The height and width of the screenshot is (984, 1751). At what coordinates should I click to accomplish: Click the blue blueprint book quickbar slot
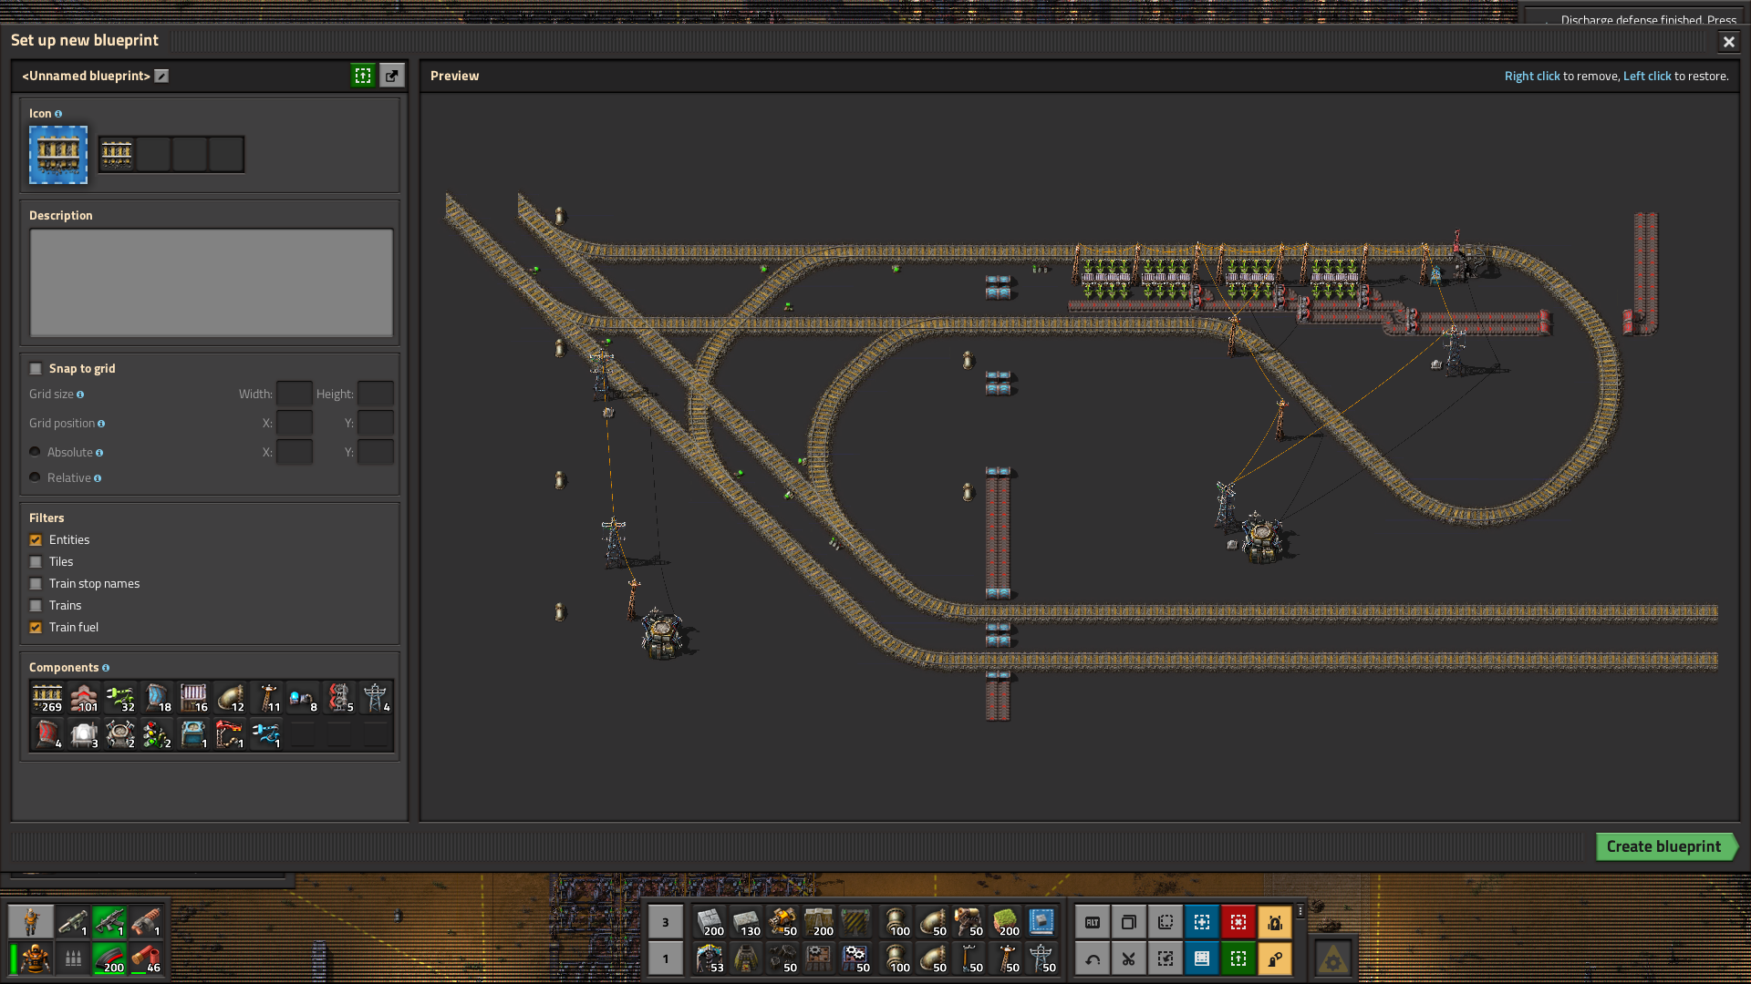click(x=1041, y=922)
